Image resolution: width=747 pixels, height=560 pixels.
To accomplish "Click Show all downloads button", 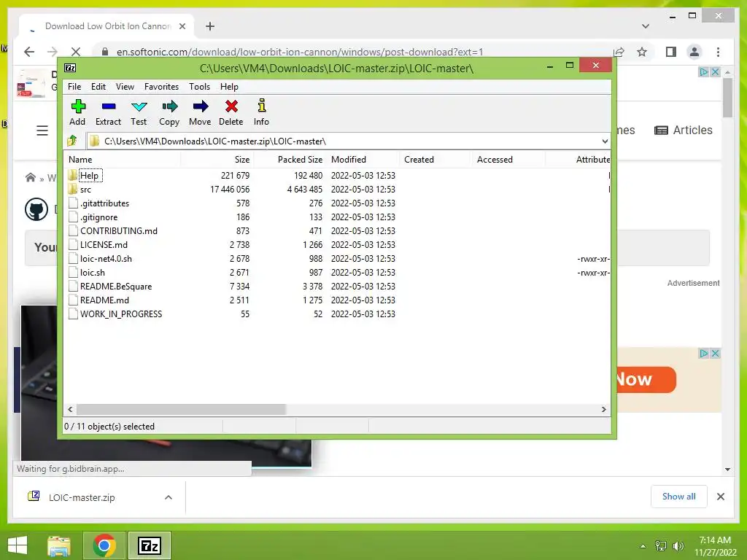I will (679, 497).
